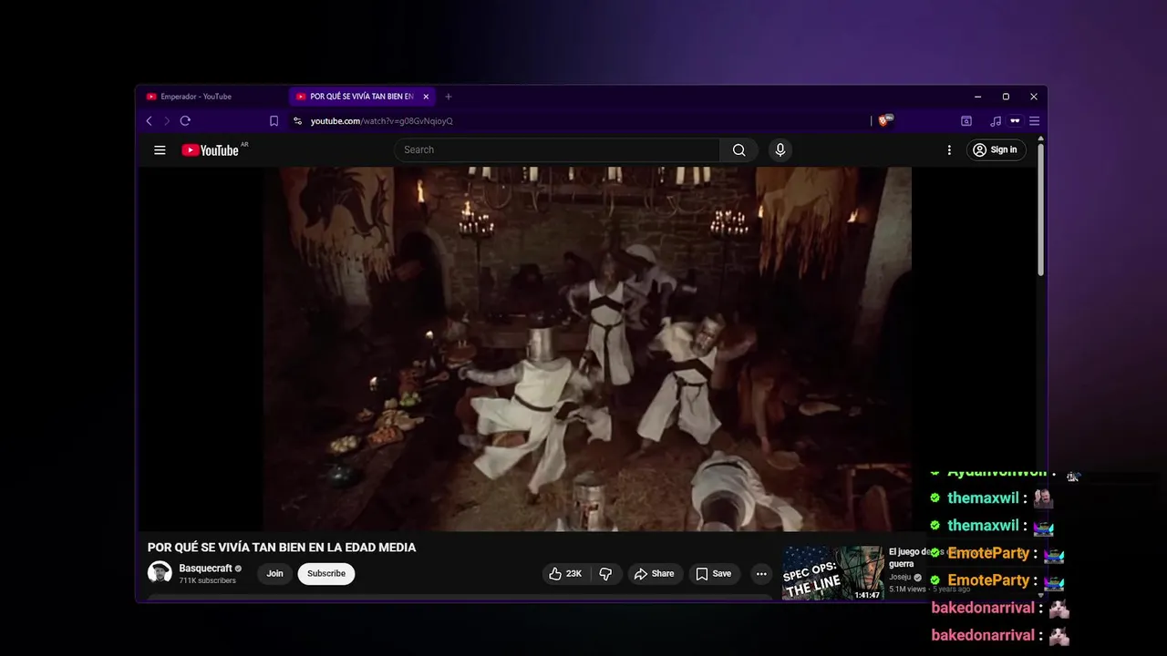The image size is (1167, 656).
Task: Subscribe to the Basquecraft channel
Action: [x=326, y=574]
